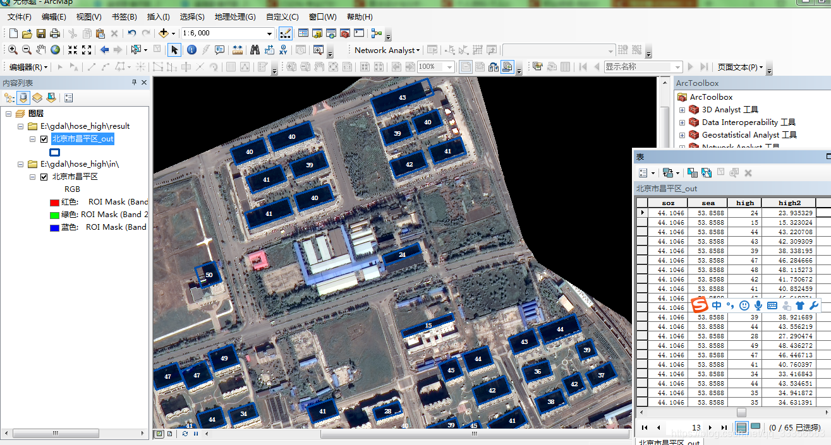Viewport: 831px width, 445px height.
Task: Launch ModelBuilder window
Action: pos(377,33)
